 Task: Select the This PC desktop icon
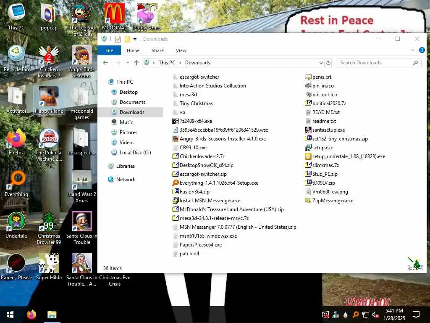coord(16,17)
